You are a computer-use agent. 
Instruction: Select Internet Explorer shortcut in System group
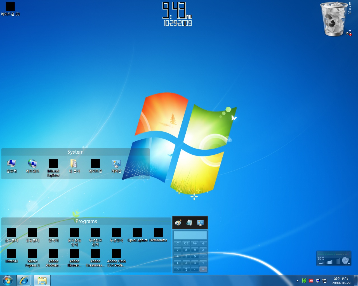tap(53, 168)
